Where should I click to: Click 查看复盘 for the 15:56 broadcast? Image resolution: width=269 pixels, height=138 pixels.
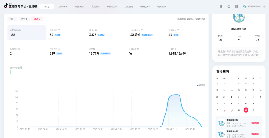point(255,123)
